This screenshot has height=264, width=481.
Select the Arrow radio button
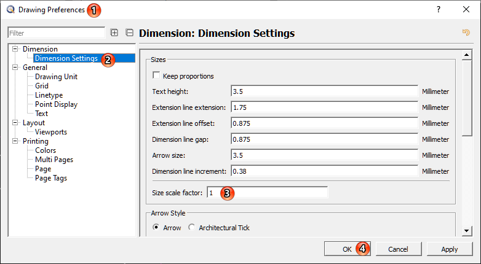[156, 228]
